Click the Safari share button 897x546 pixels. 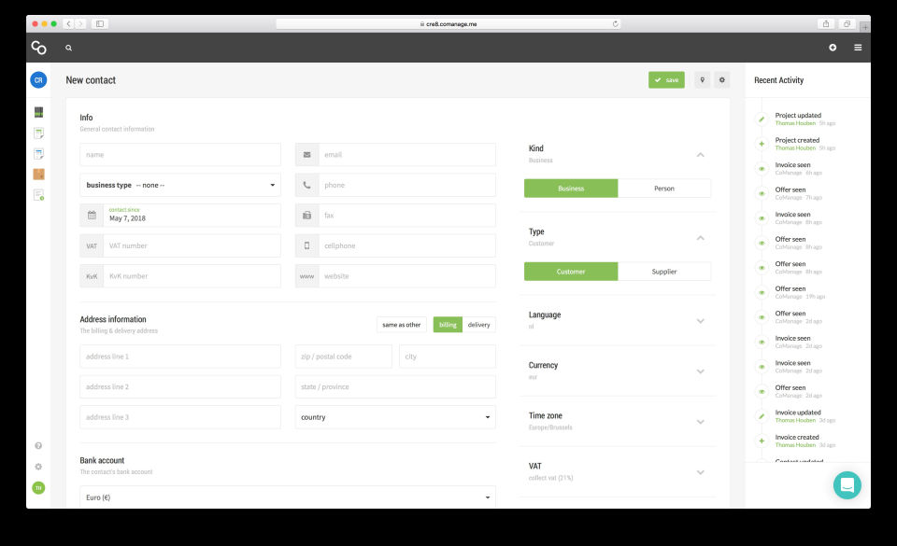[x=825, y=24]
